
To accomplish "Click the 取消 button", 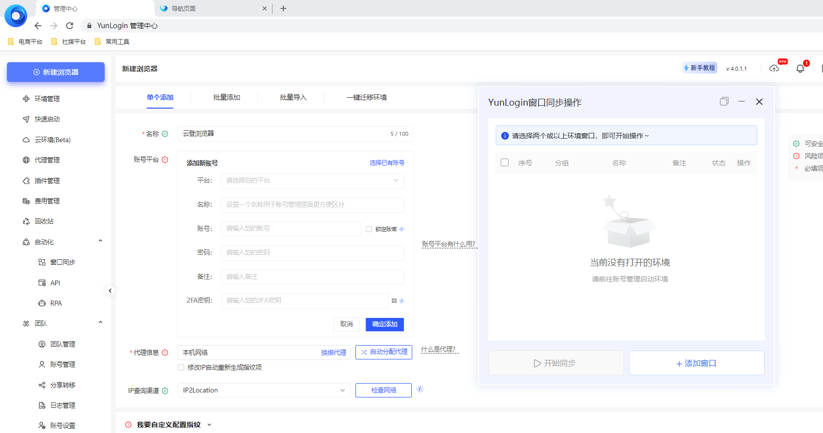I will pos(347,324).
